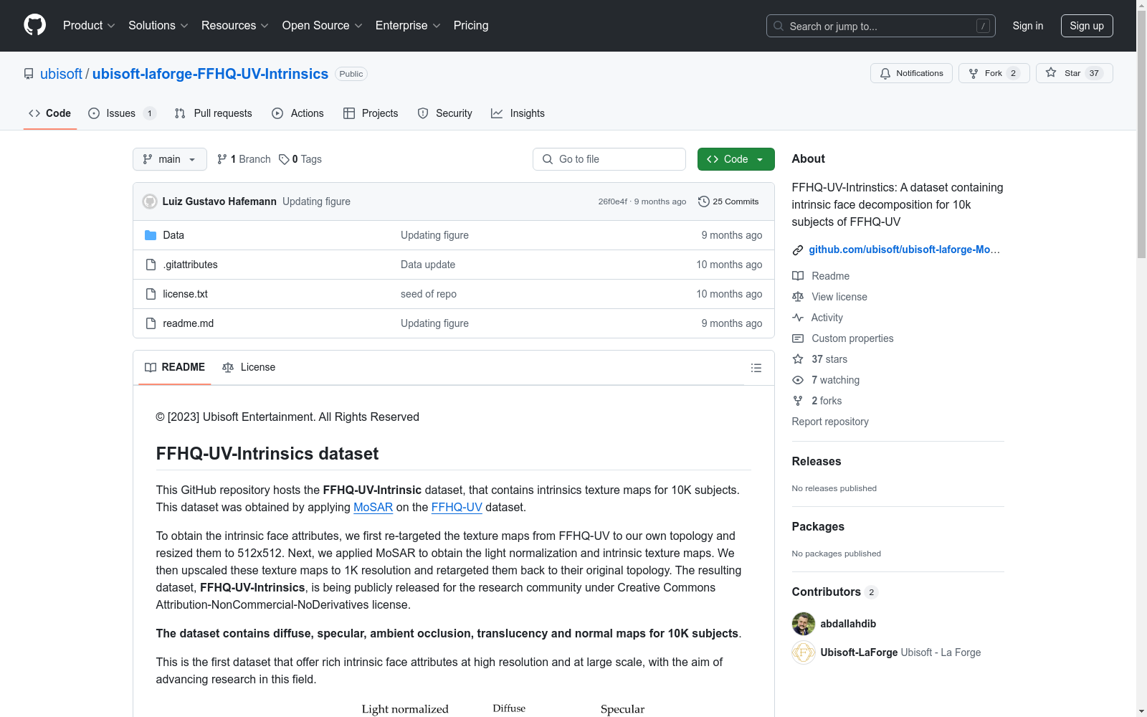Open the .gitattributes file
1147x717 pixels.
tap(190, 265)
